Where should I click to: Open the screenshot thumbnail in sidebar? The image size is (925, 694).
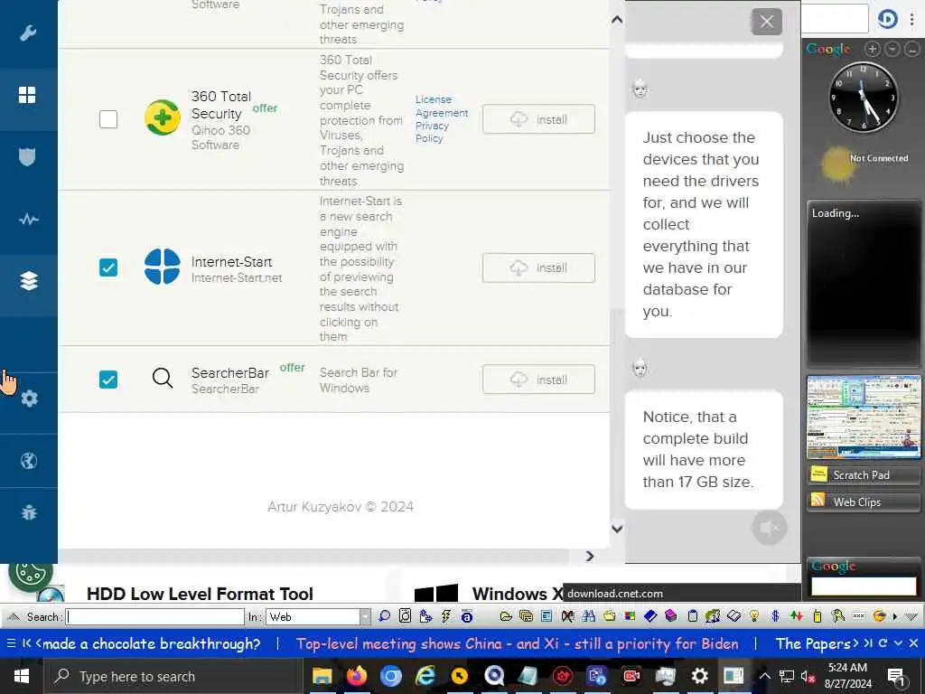864,417
